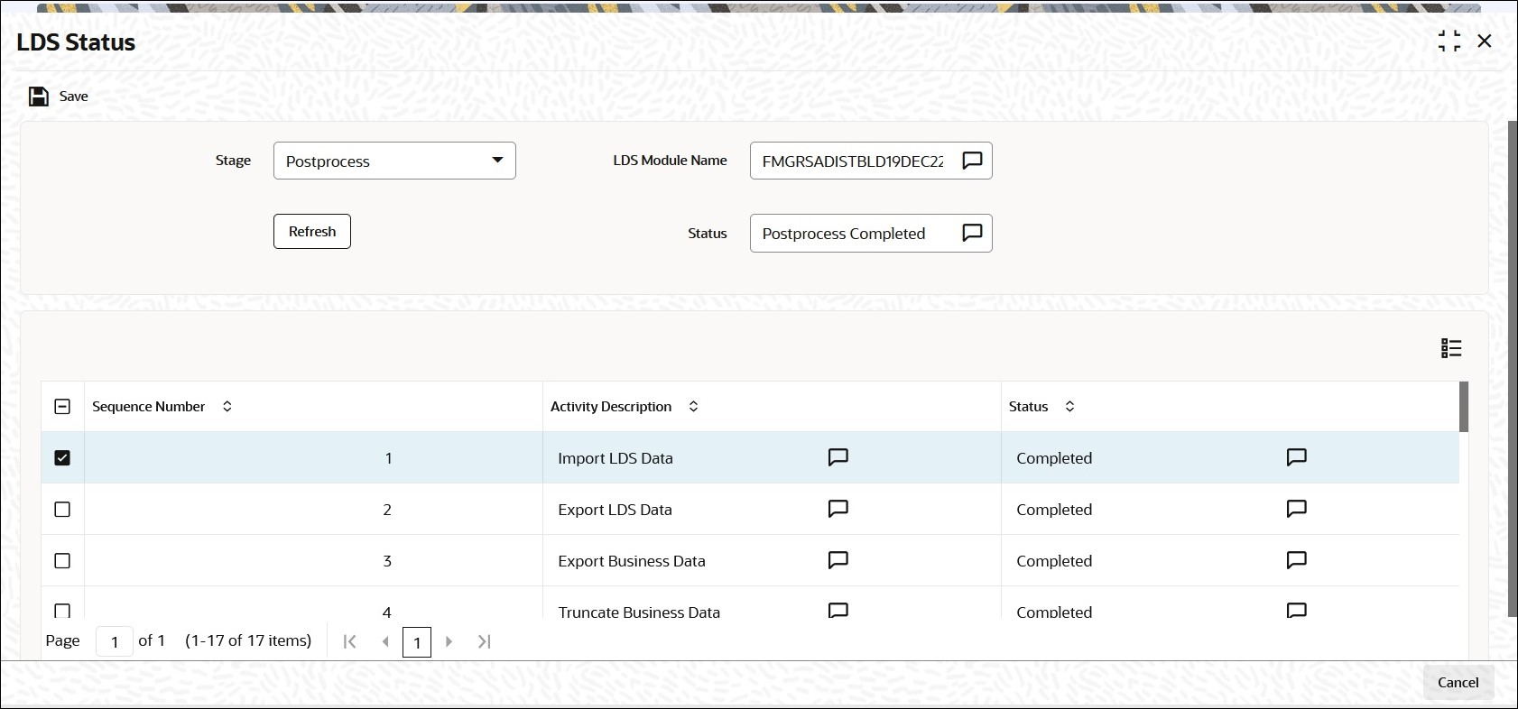Uncheck the Import LDS Data row checkbox
This screenshot has height=709, width=1518.
coord(62,458)
